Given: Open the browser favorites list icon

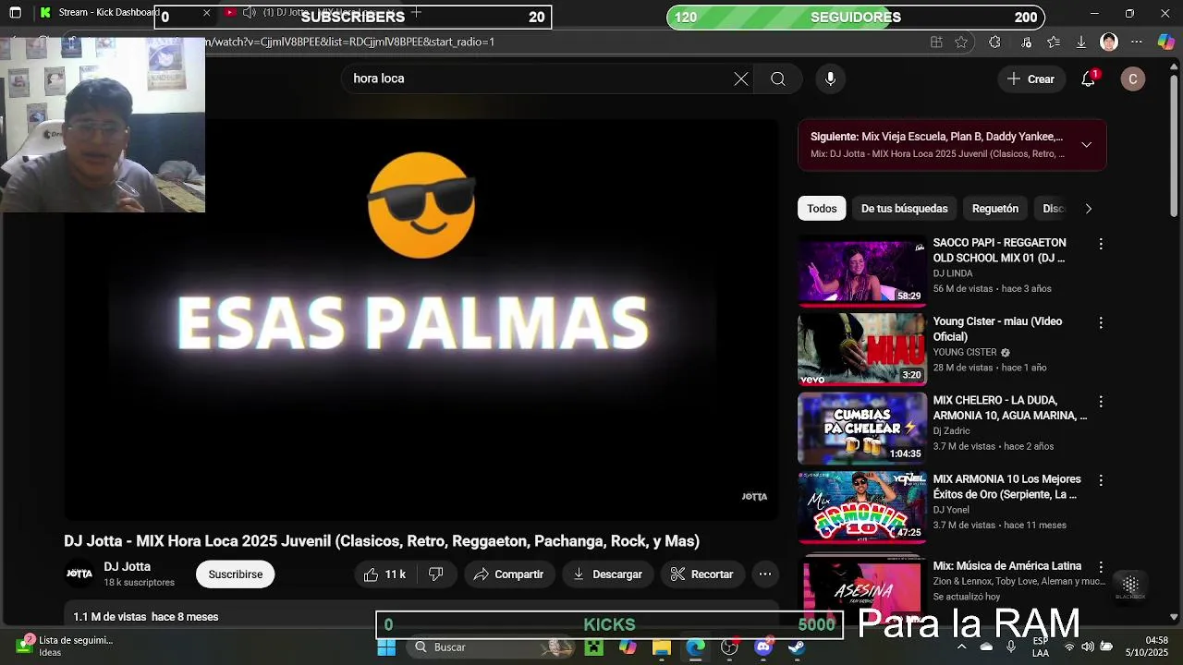Looking at the screenshot, I should pyautogui.click(x=1054, y=42).
